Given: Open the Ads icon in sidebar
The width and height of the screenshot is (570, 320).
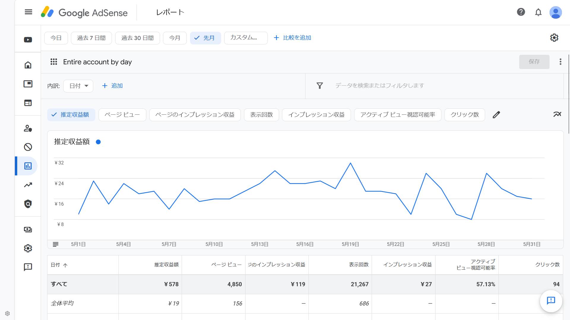Looking at the screenshot, I should tap(28, 84).
